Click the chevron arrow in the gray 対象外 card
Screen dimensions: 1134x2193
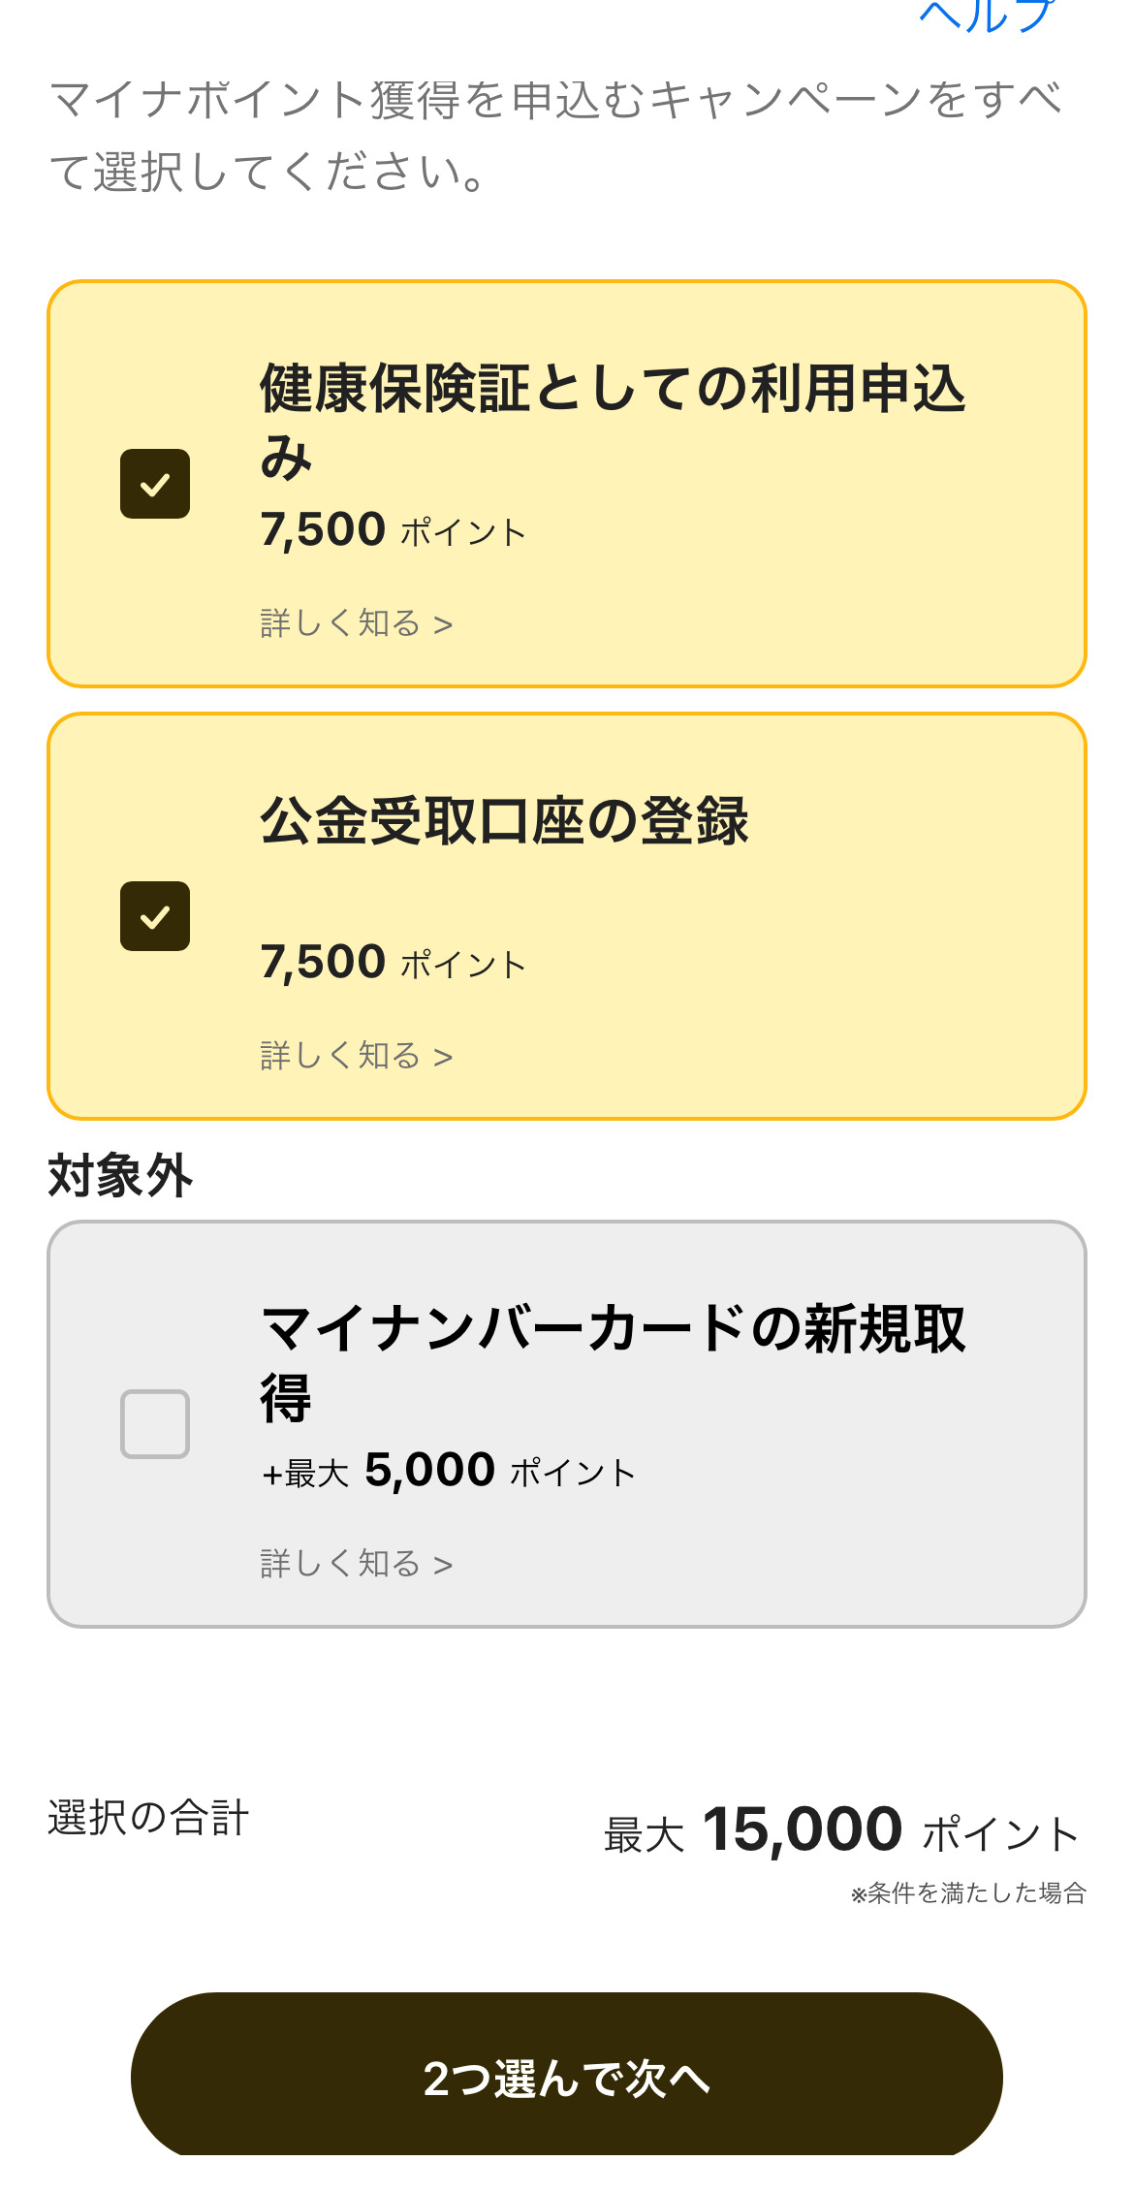pyautogui.click(x=444, y=1566)
